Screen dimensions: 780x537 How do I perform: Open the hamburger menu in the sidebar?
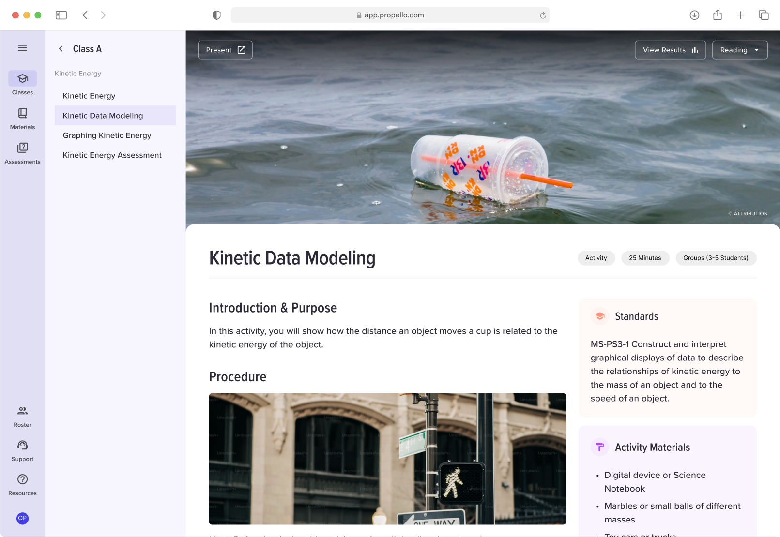pyautogui.click(x=22, y=48)
